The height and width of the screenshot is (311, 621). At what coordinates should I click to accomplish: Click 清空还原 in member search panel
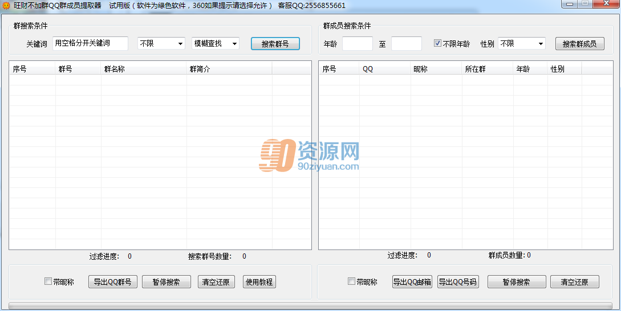(575, 282)
